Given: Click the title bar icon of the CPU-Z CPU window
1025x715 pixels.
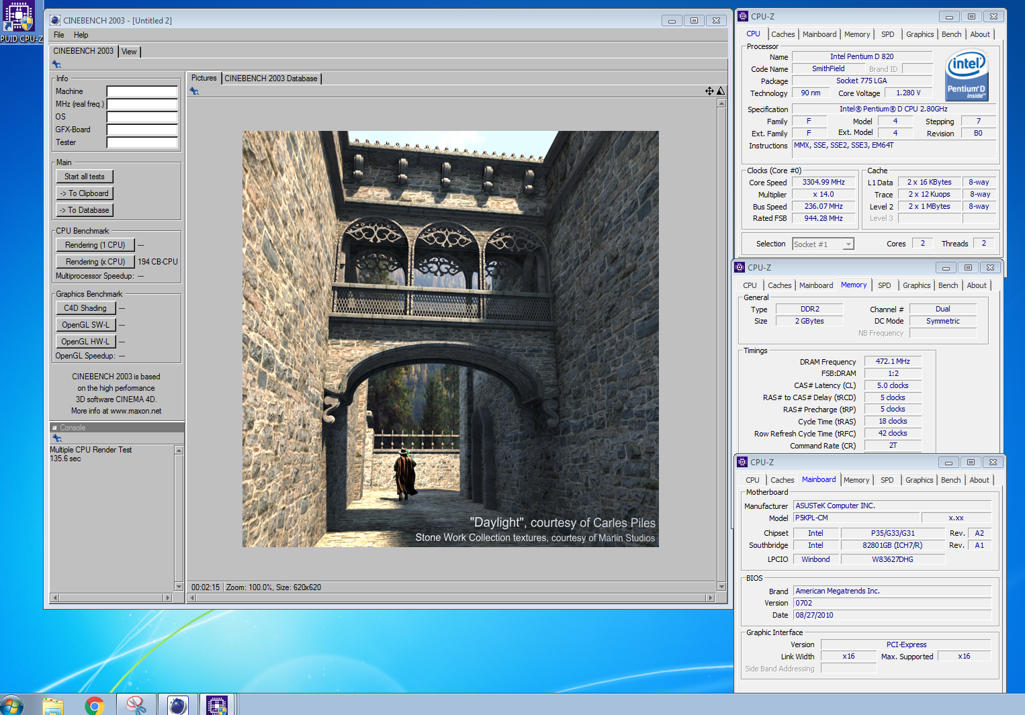Looking at the screenshot, I should click(x=743, y=16).
